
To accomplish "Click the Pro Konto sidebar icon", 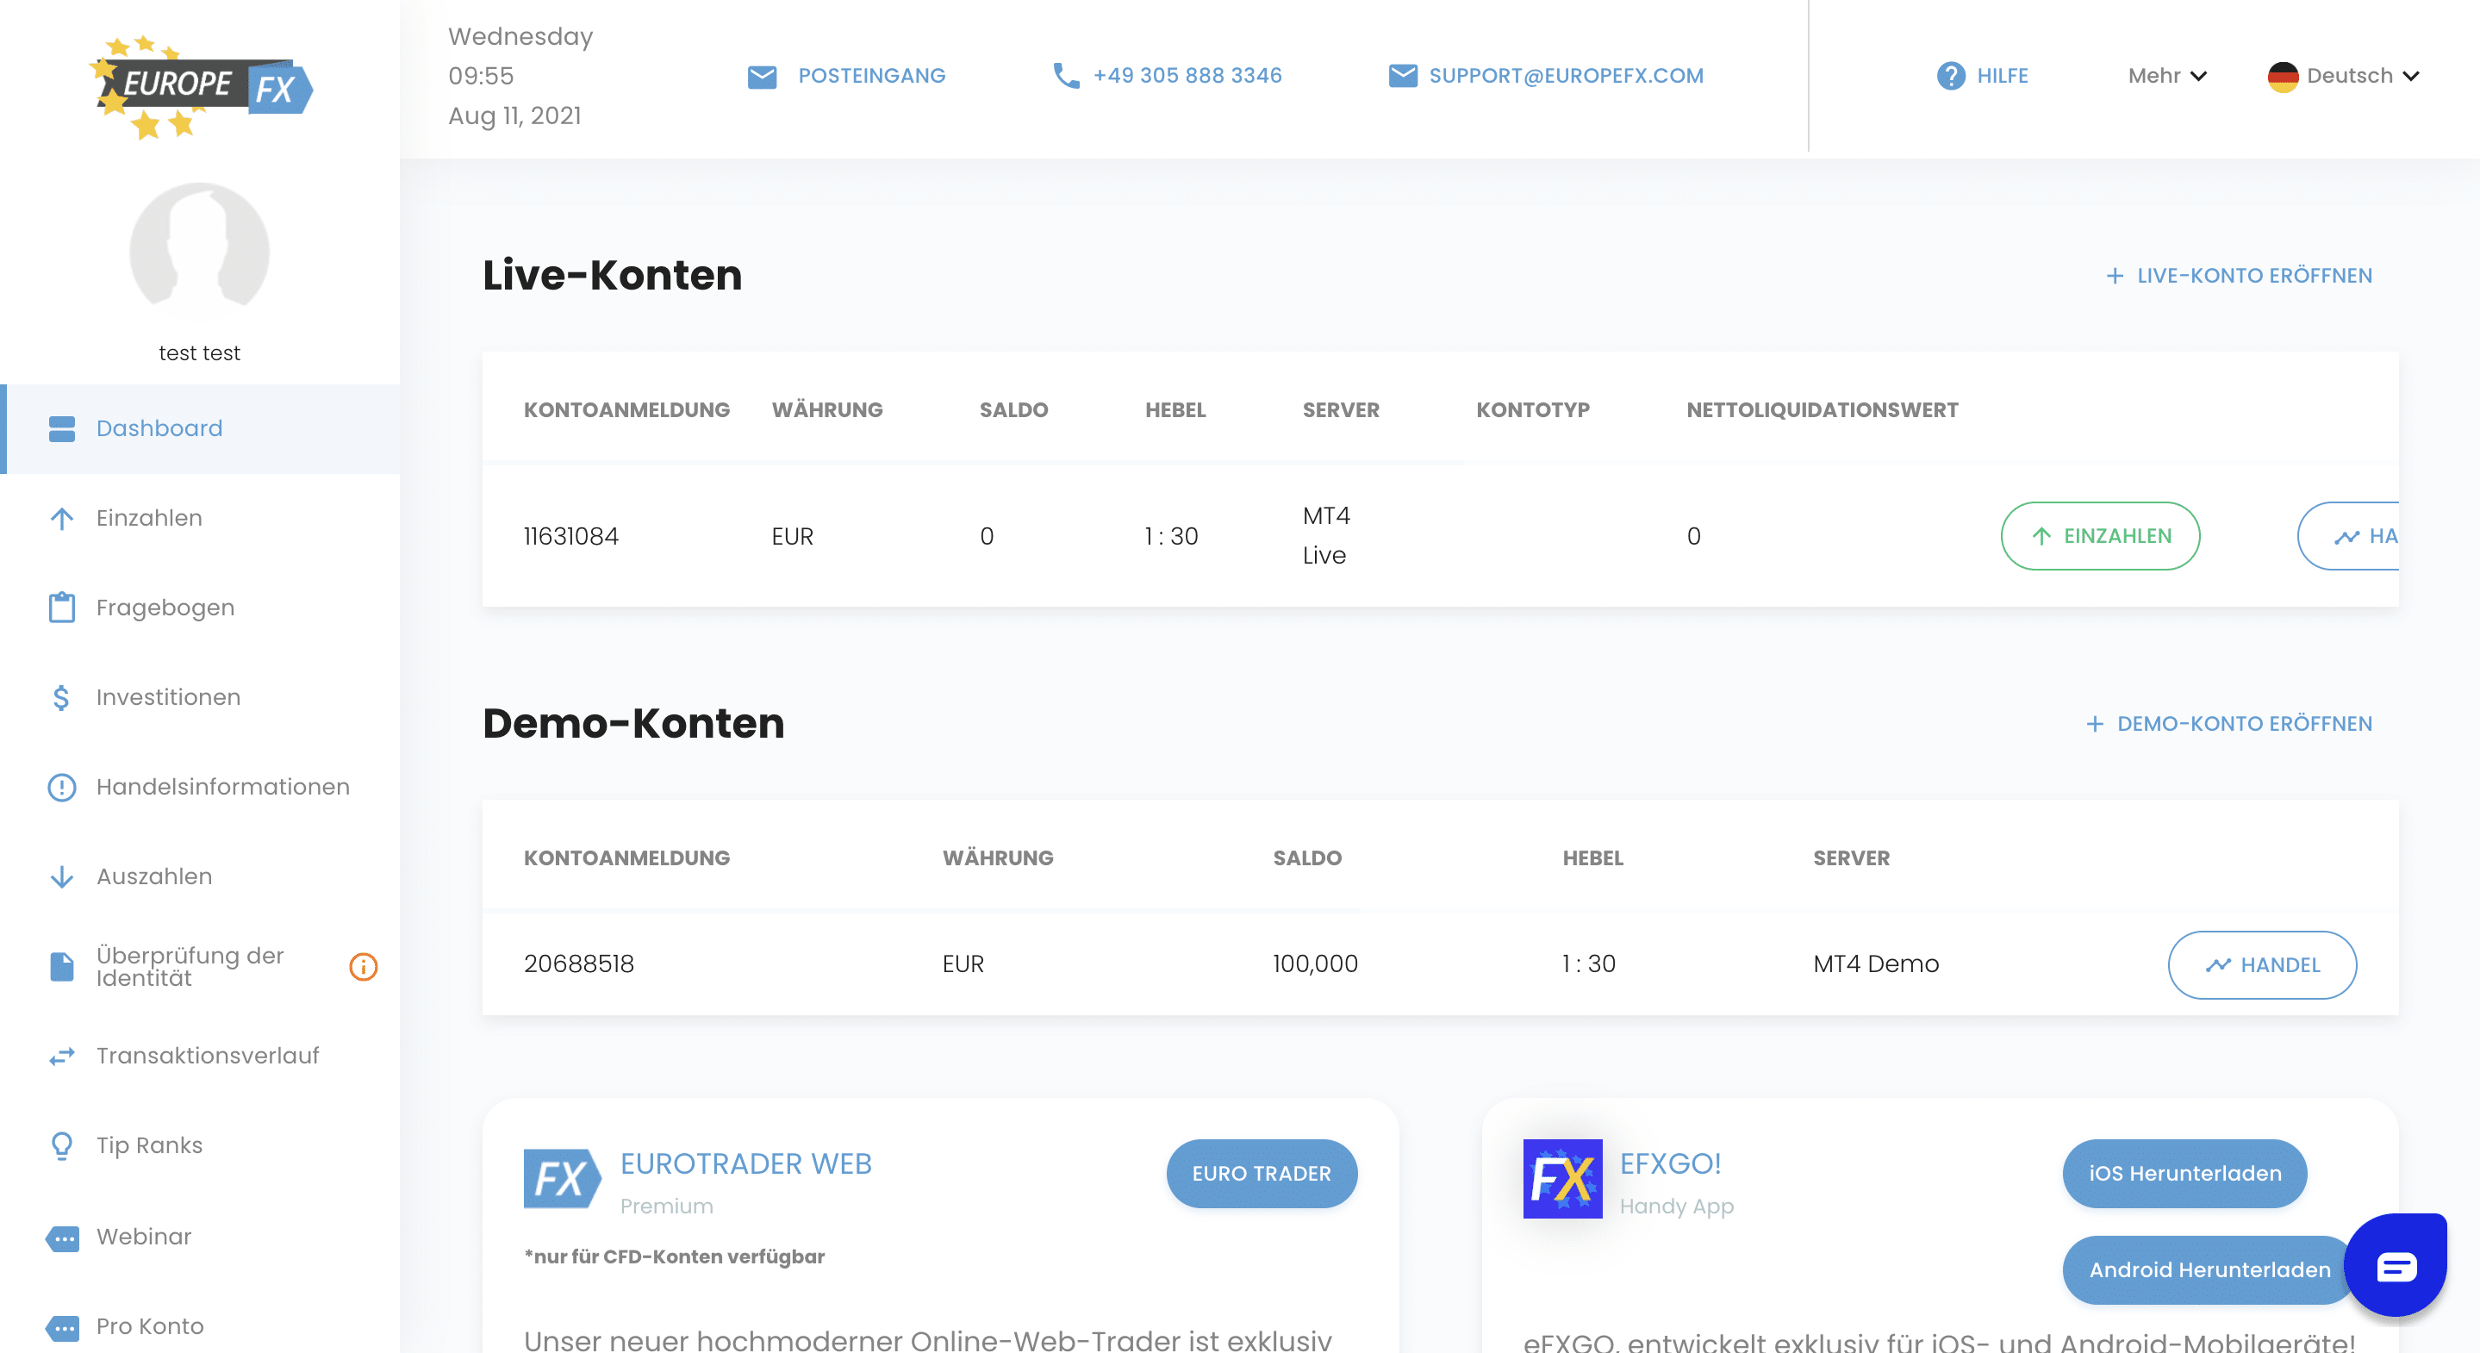I will (x=62, y=1327).
